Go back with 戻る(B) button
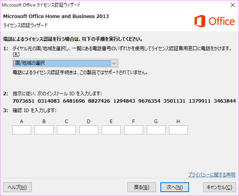The image size is (239, 196). (142, 187)
